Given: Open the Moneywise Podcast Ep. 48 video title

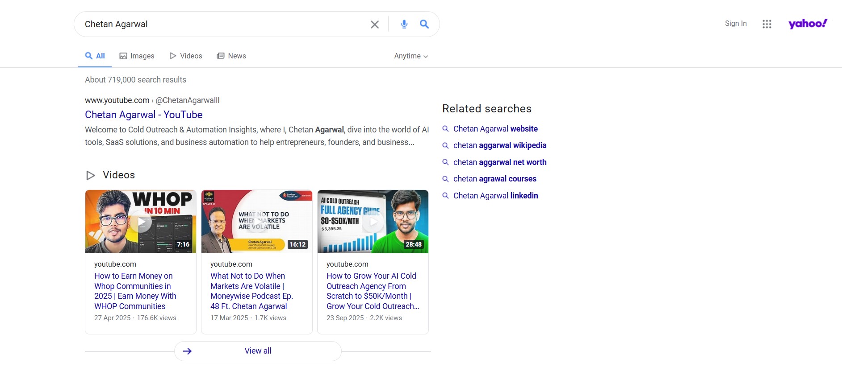Looking at the screenshot, I should coord(251,291).
